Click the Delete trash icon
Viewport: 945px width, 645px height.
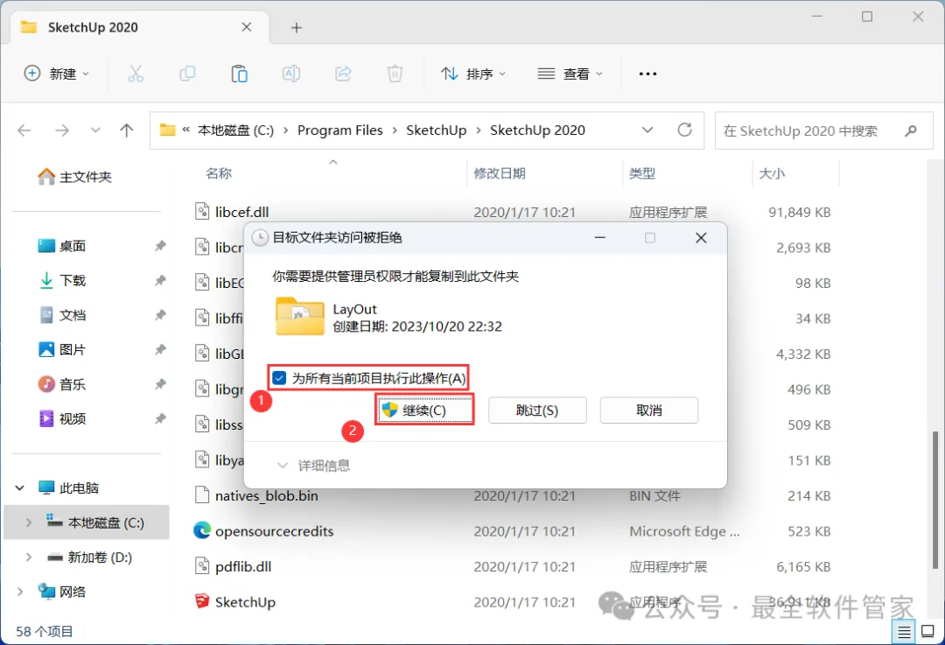pyautogui.click(x=395, y=74)
